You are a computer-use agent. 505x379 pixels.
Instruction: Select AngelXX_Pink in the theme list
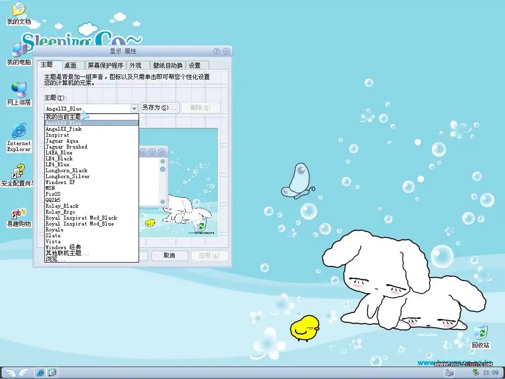click(91, 129)
